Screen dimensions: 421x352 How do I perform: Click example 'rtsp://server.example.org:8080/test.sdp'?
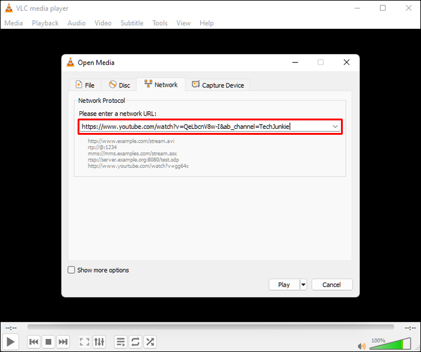pyautogui.click(x=134, y=159)
